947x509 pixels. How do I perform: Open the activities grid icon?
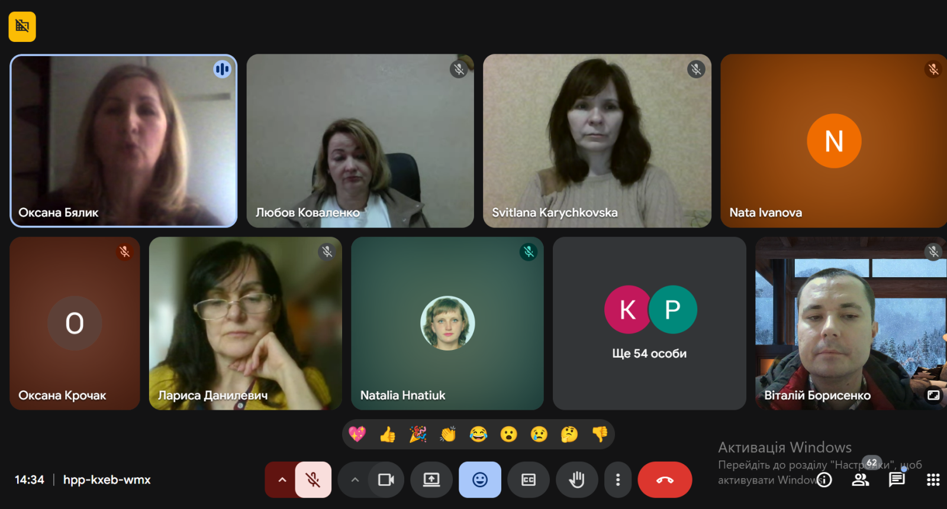click(x=933, y=479)
